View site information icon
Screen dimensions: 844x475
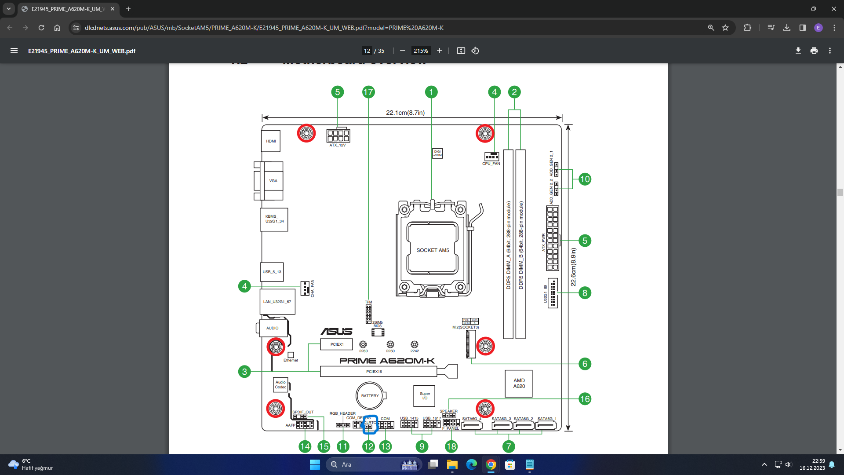(76, 28)
